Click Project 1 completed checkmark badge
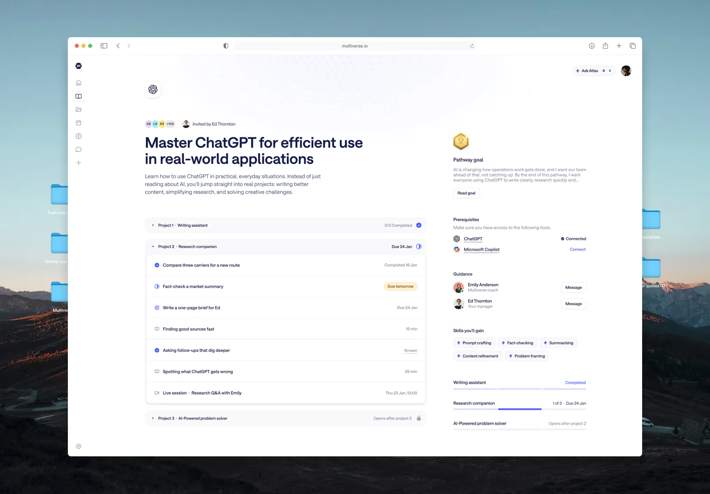The height and width of the screenshot is (494, 710). click(418, 225)
